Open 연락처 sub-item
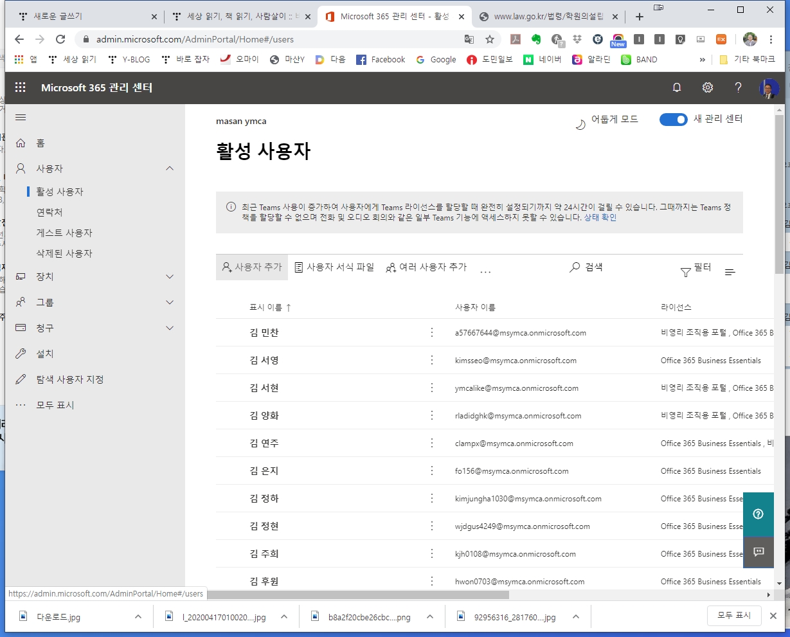The height and width of the screenshot is (637, 790). 49,212
